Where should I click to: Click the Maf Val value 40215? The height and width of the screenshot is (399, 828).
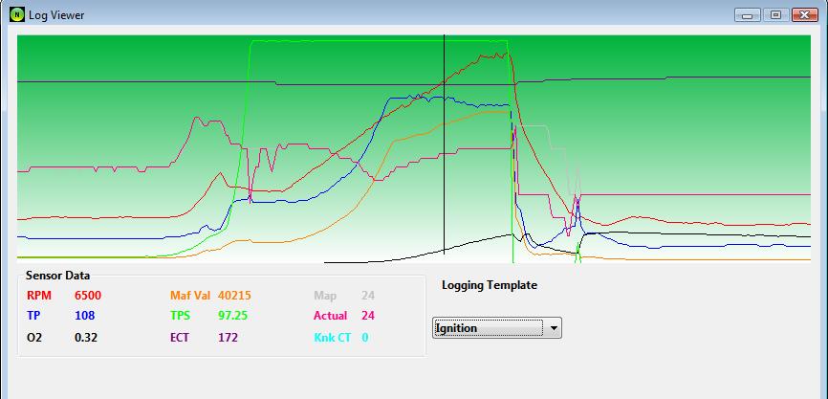(x=234, y=296)
